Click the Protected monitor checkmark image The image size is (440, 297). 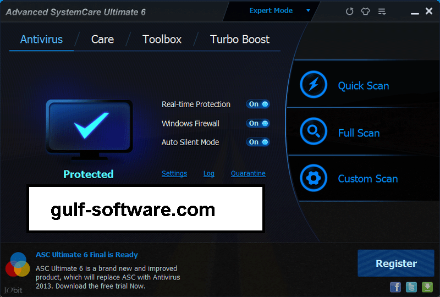tap(89, 129)
